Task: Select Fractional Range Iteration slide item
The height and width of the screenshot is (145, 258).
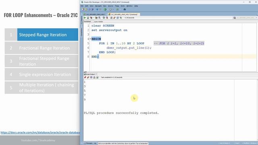Action: click(42, 48)
